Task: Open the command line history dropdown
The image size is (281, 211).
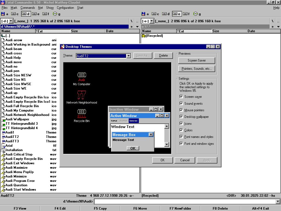Action: pos(278,202)
